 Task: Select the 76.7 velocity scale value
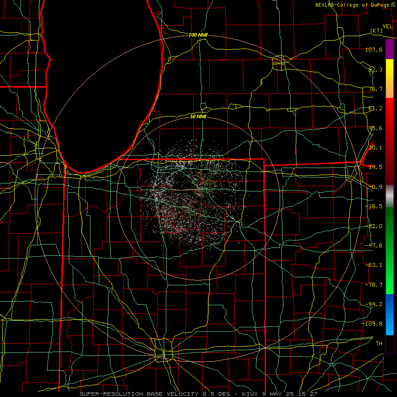click(x=375, y=89)
